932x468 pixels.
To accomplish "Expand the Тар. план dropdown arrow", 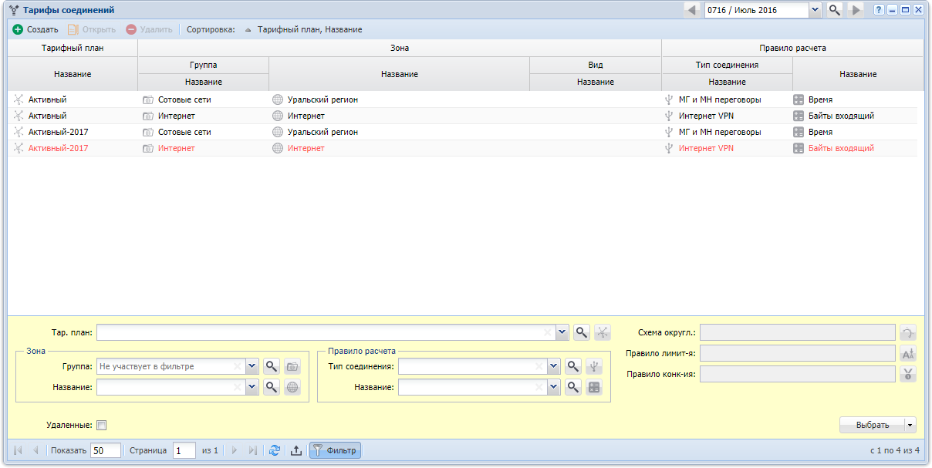I will tap(562, 332).
